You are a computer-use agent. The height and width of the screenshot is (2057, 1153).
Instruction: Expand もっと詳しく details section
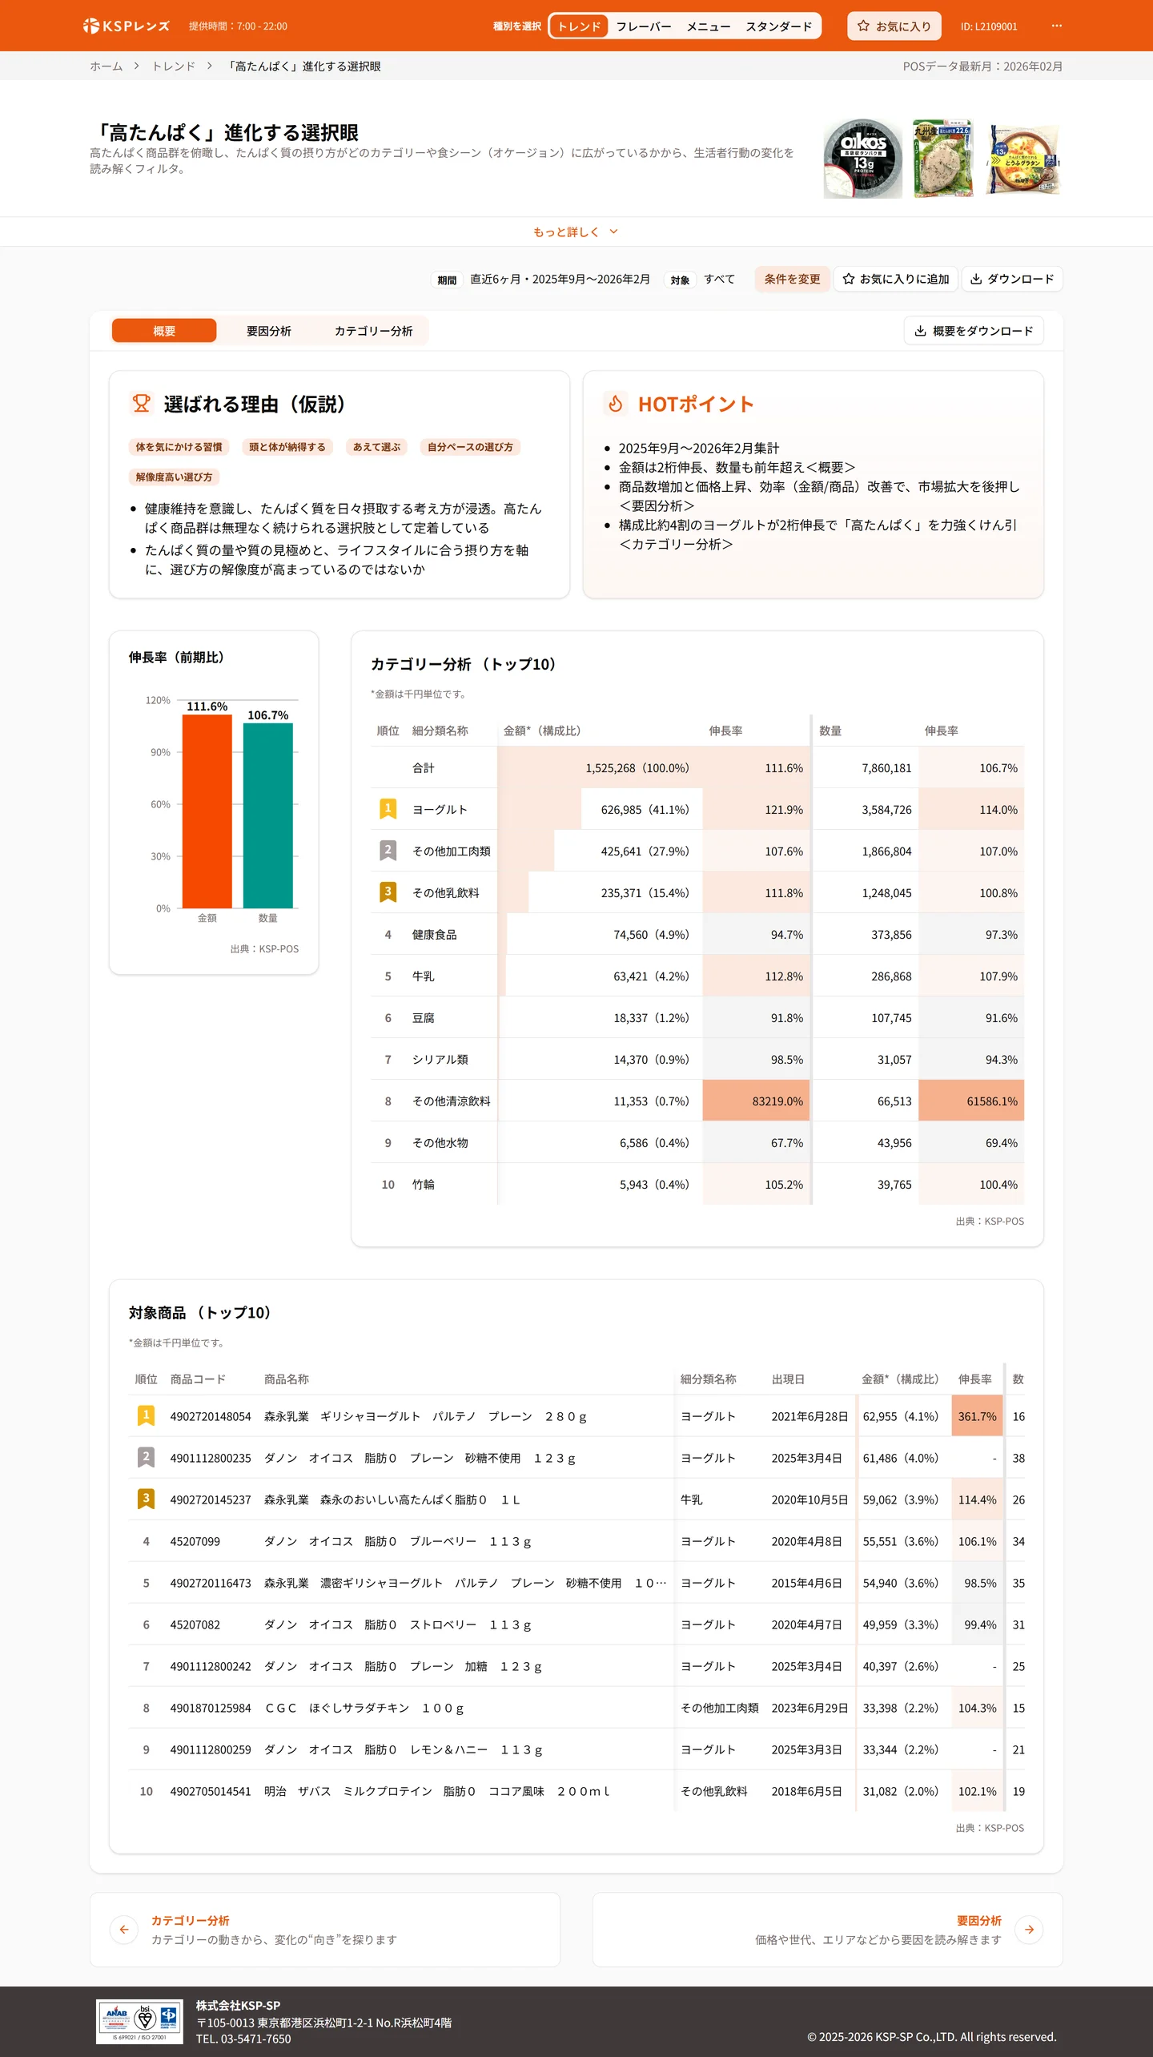pyautogui.click(x=576, y=232)
